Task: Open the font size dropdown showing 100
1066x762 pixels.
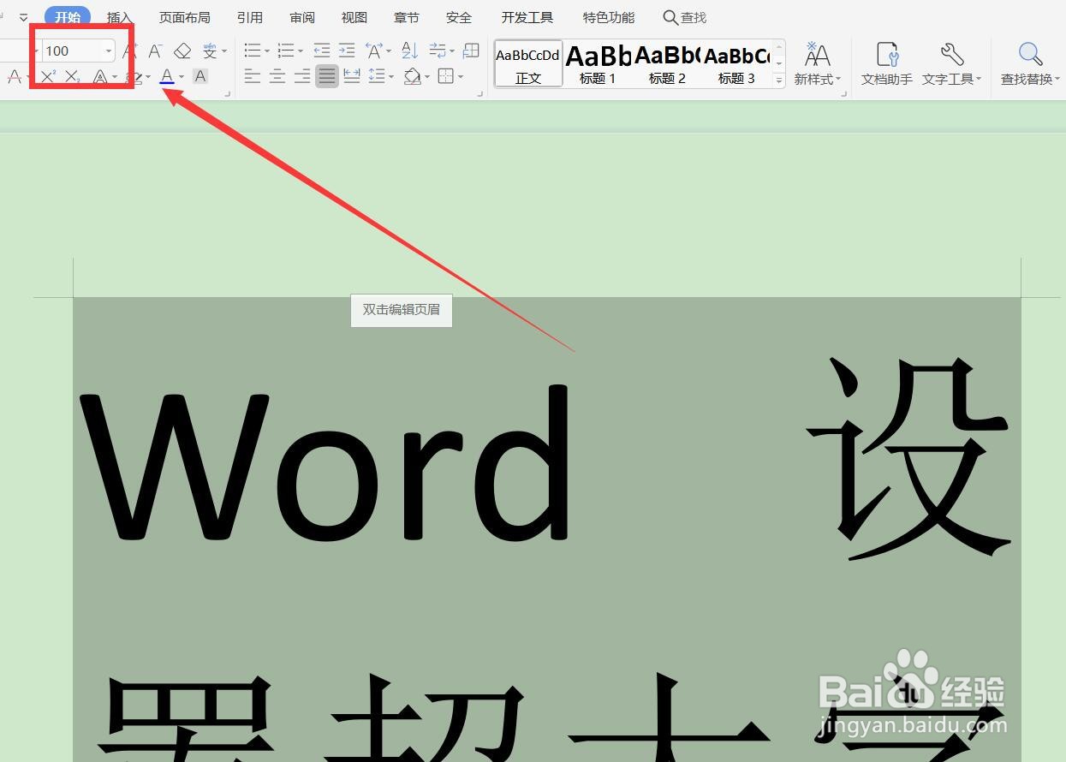Action: pos(109,51)
